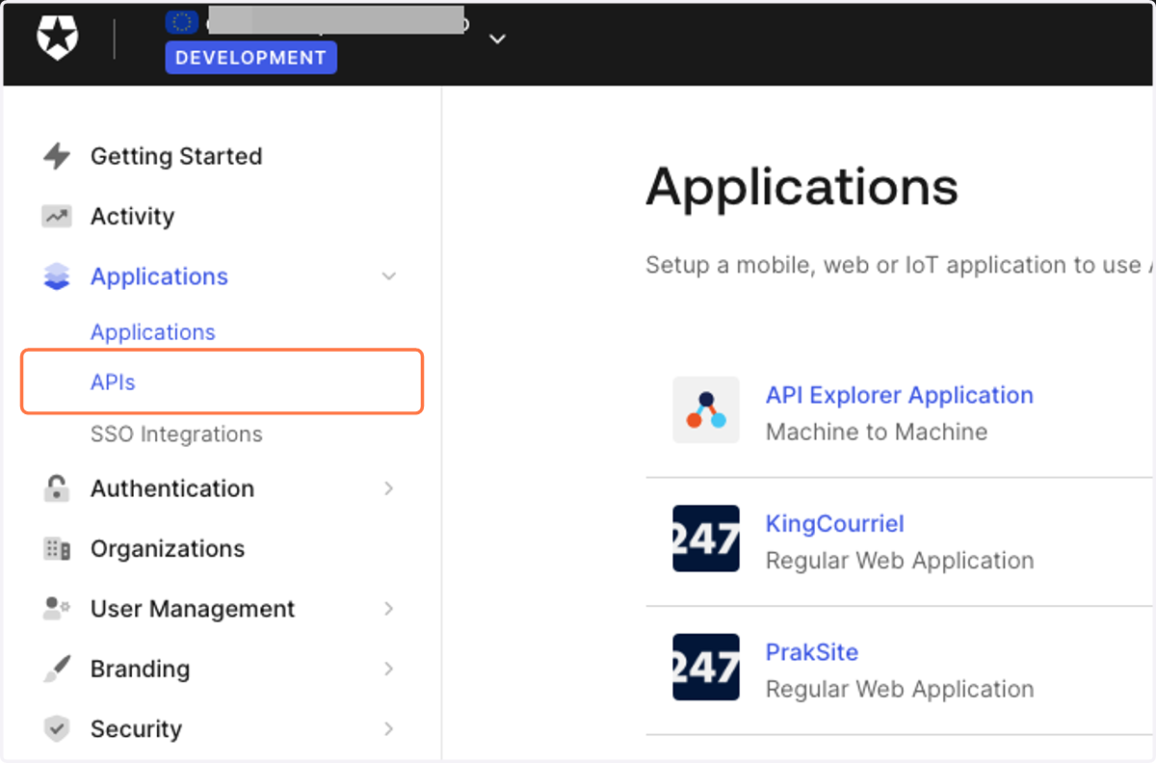
Task: Click the EU flag tenant icon
Action: pyautogui.click(x=181, y=22)
